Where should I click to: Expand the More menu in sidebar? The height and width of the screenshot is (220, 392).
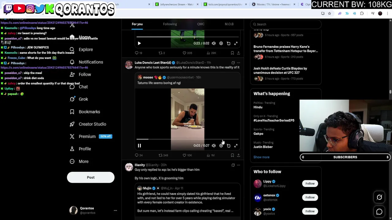click(79, 161)
